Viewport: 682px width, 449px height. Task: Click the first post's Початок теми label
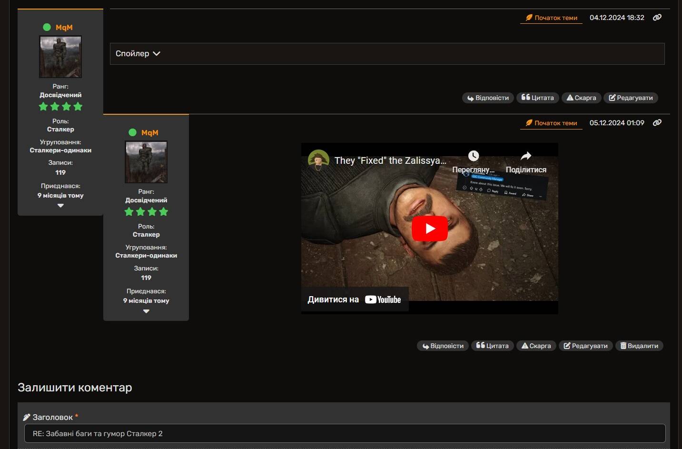551,18
